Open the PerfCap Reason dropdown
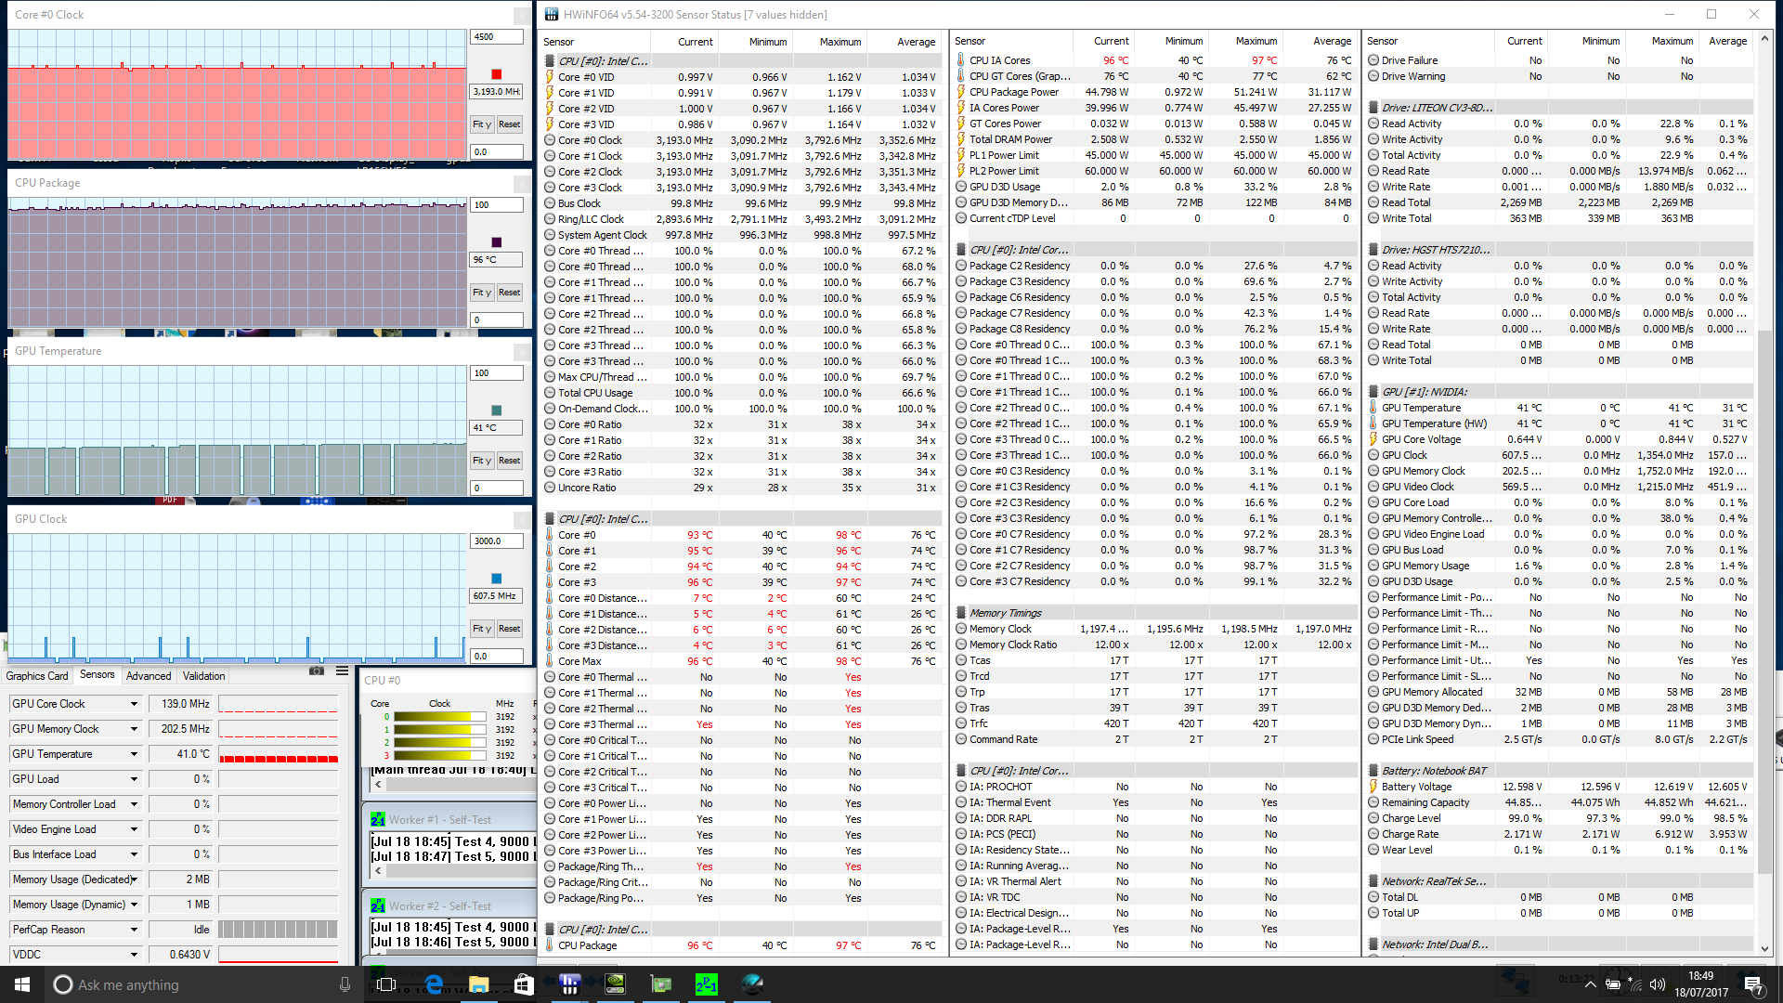This screenshot has height=1003, width=1783. pyautogui.click(x=134, y=930)
